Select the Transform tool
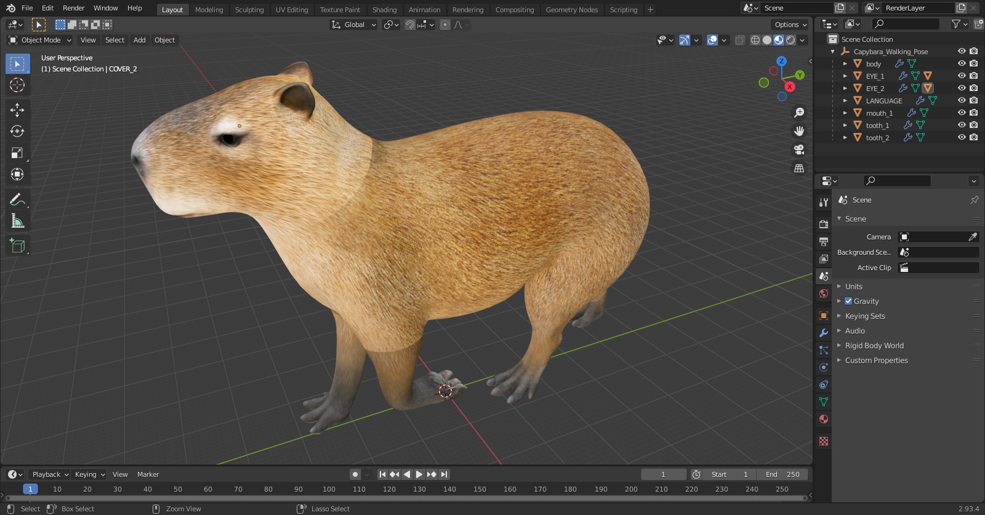 click(17, 174)
